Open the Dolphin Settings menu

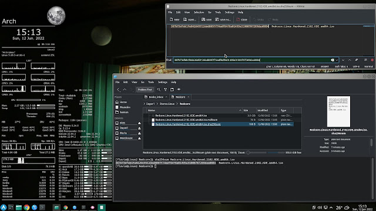(162, 82)
